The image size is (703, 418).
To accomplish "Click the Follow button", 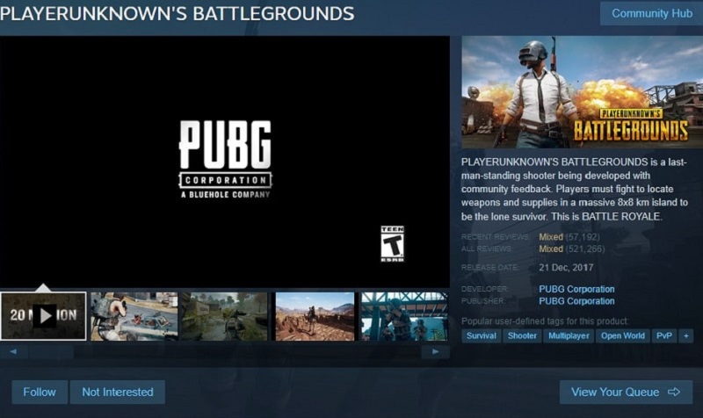I will 40,392.
